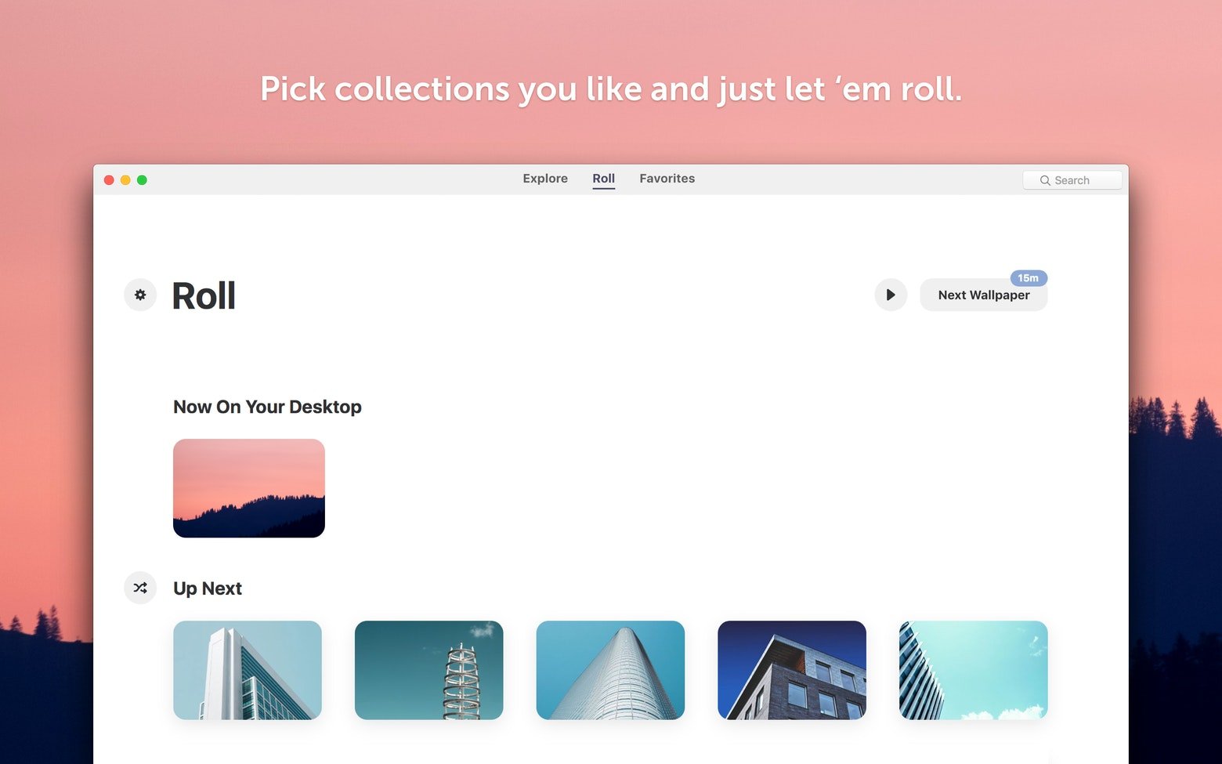Maximize the window with the green button
Screen dimensions: 1222x764
tap(142, 180)
